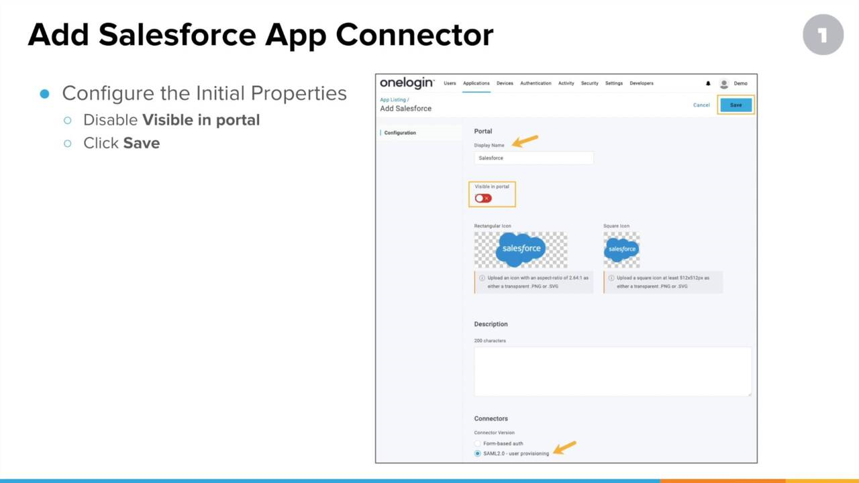The height and width of the screenshot is (483, 859).
Task: Open notifications via the bell icon
Action: pyautogui.click(x=708, y=83)
